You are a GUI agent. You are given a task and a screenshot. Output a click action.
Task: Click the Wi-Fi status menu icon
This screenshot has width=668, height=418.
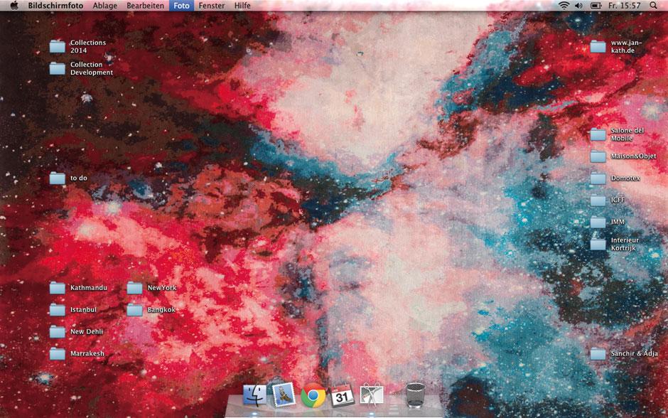pos(562,6)
